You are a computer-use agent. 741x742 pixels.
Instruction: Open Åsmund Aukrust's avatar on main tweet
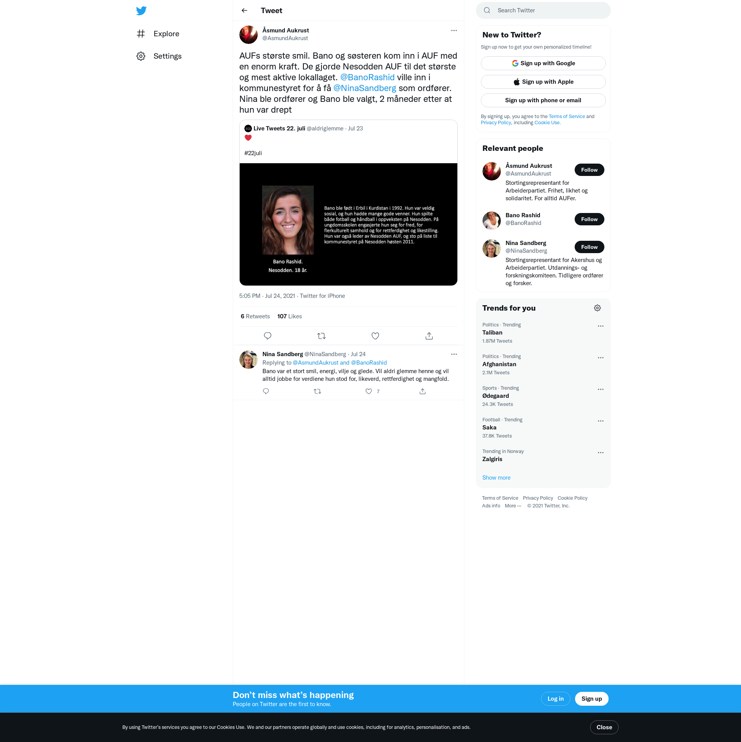pyautogui.click(x=249, y=35)
